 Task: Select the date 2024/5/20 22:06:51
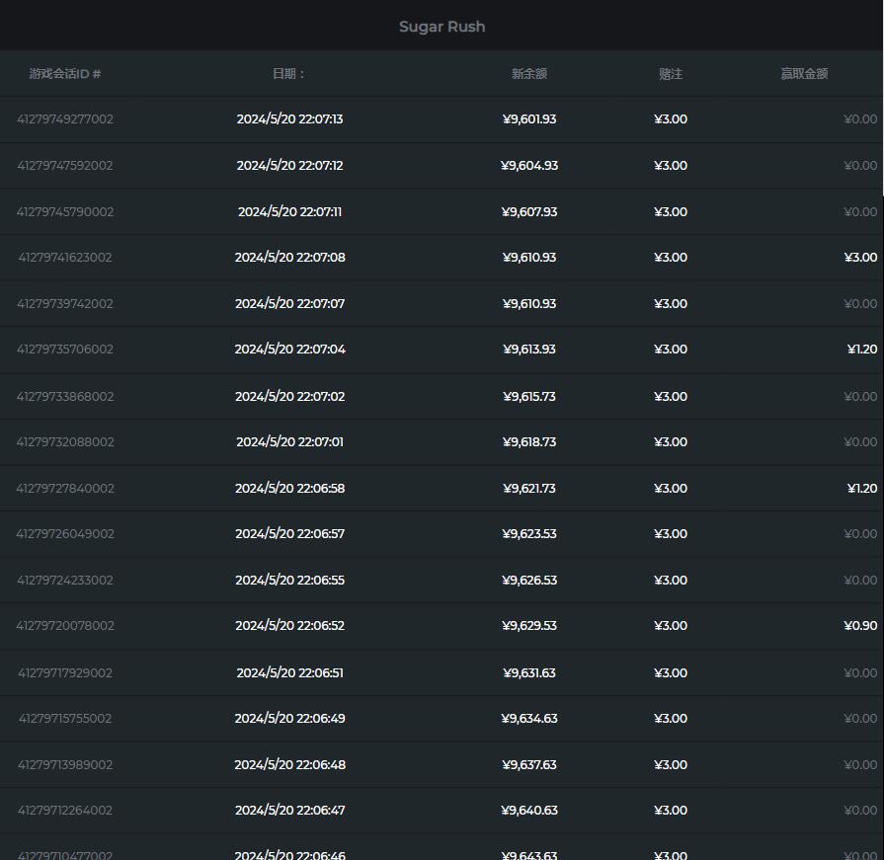(x=289, y=673)
